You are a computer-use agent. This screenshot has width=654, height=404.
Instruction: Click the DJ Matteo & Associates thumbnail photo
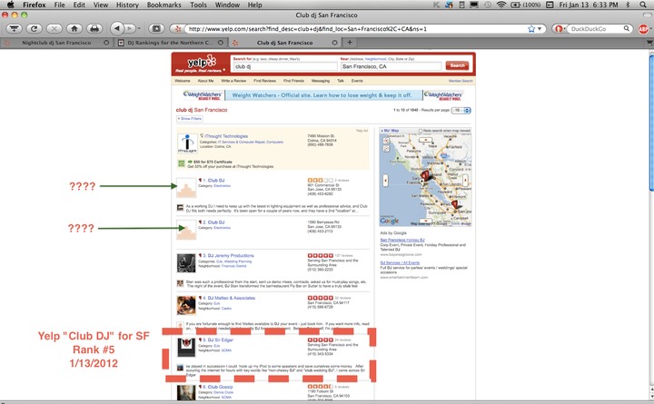point(186,306)
